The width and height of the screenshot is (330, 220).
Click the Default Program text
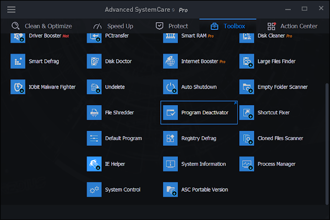point(124,139)
